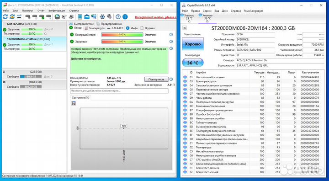The height and width of the screenshot is (181, 329).
Task: Open Файл menu in Hard Disk Sentinel
Action: coord(5,11)
